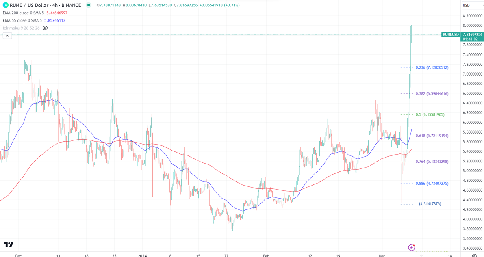
Task: Open the purple lightning events icon
Action: tap(412, 247)
